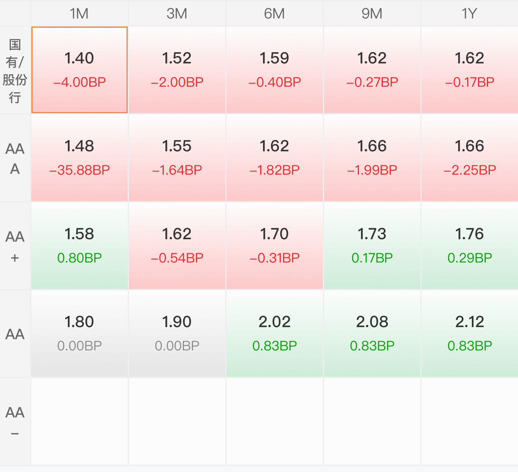Click the 6M column header
The height and width of the screenshot is (472, 518).
[x=275, y=13]
